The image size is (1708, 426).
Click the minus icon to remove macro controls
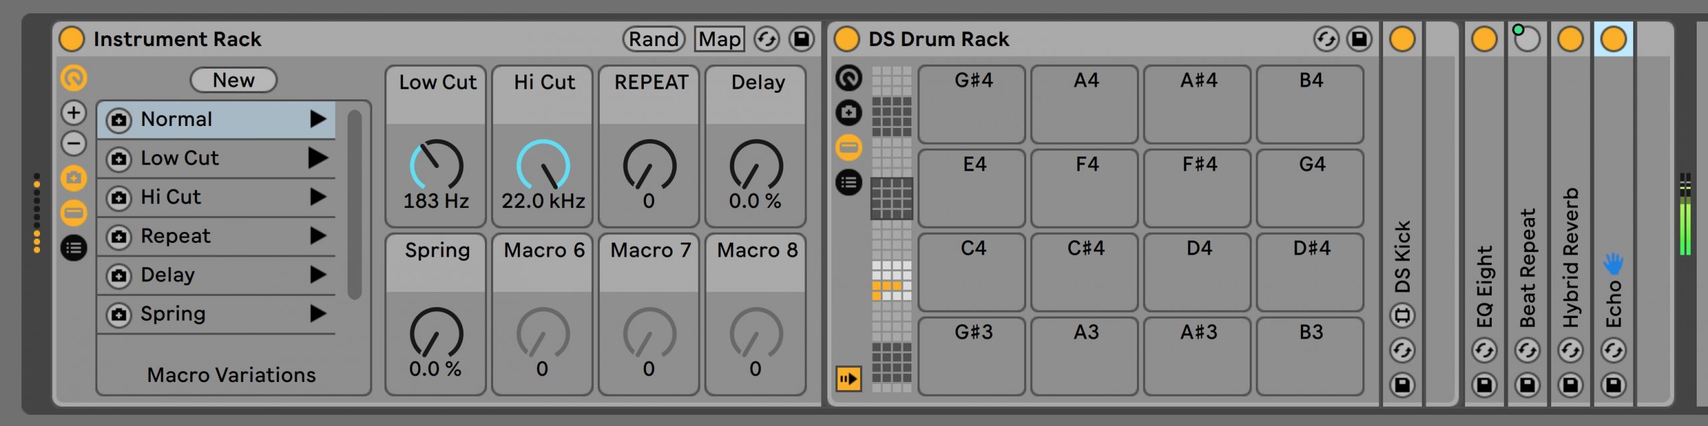(x=74, y=143)
